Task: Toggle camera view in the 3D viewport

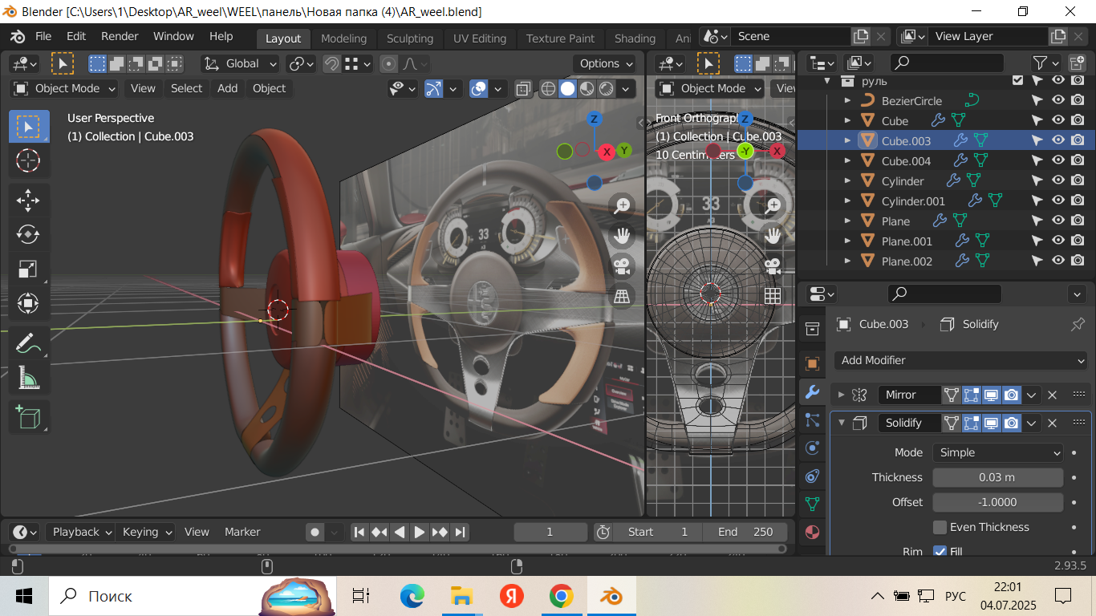Action: 621,265
